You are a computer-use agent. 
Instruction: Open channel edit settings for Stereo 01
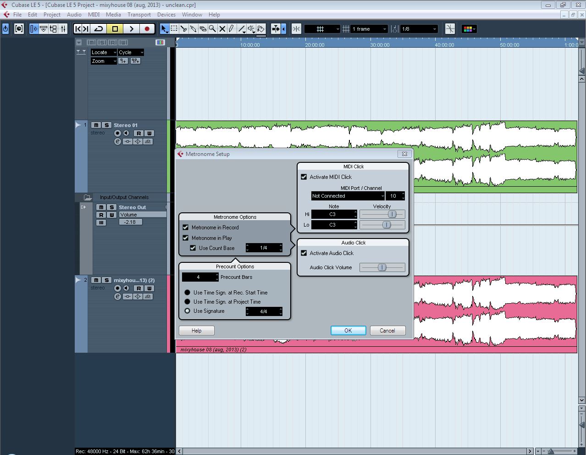[117, 142]
